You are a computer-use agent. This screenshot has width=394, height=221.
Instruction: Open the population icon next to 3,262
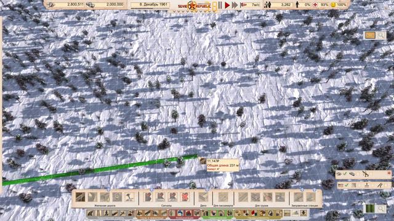click(268, 5)
